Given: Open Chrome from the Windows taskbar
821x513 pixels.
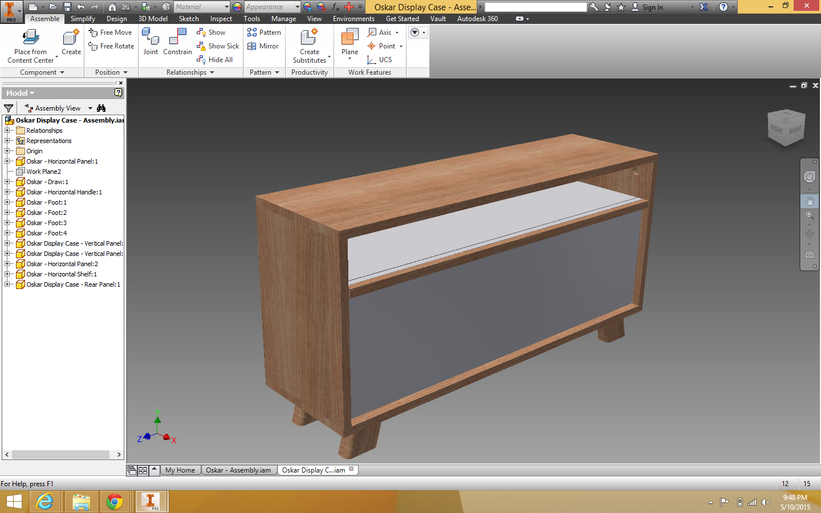Looking at the screenshot, I should pos(115,502).
